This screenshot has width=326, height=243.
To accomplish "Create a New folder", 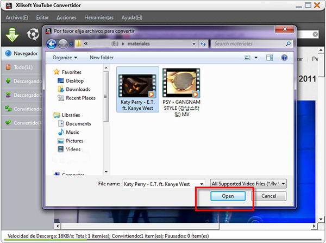I will pos(102,58).
